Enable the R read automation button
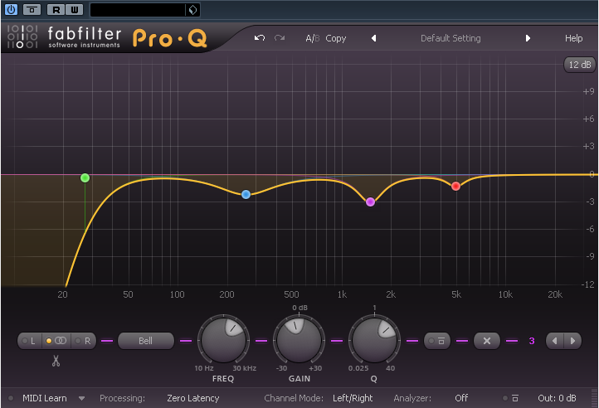The height and width of the screenshot is (408, 599). 56,10
